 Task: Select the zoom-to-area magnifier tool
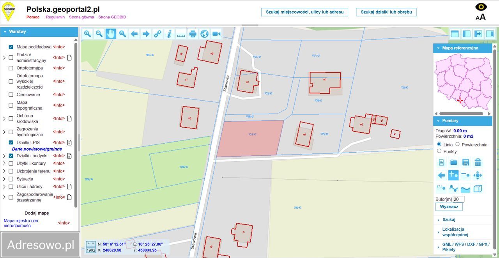coord(122,34)
